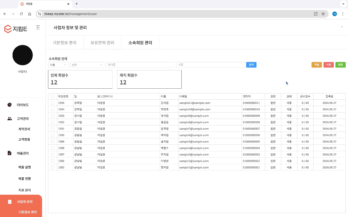Select the 소속회원 관리 tab
The width and height of the screenshot is (348, 217).
(140, 43)
